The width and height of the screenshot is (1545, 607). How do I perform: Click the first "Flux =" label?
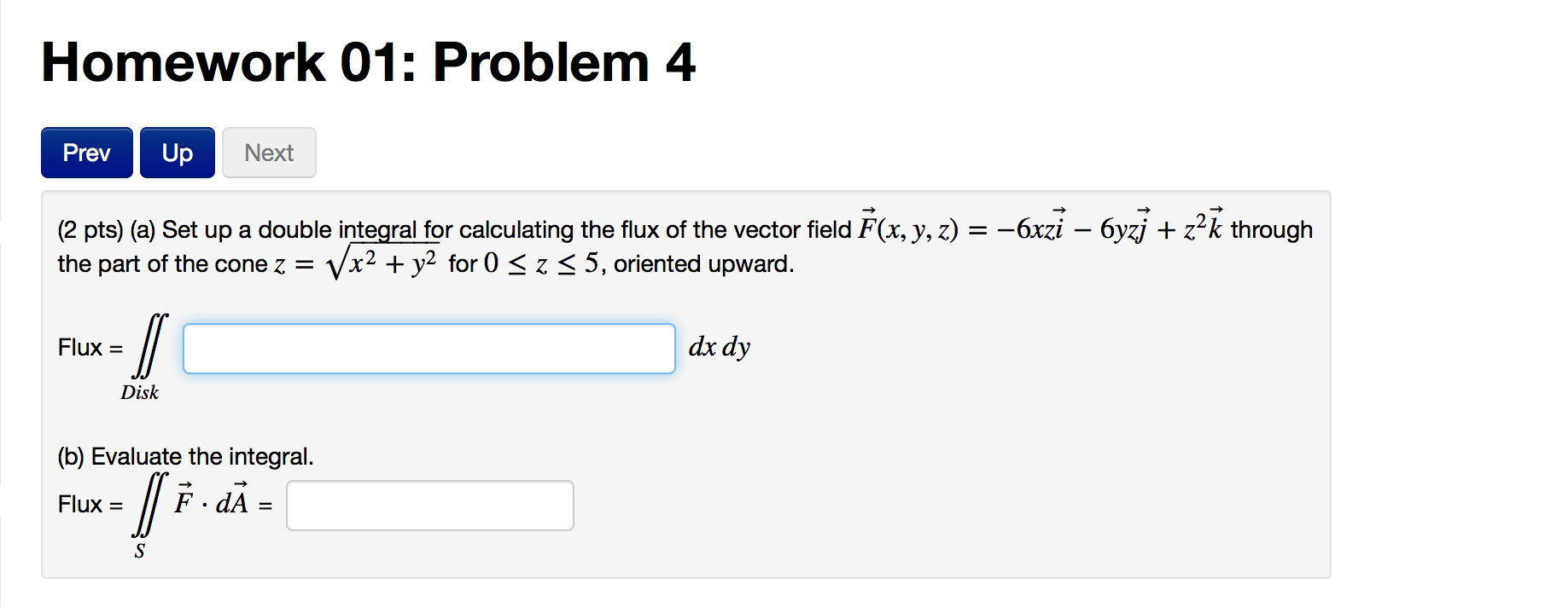pos(90,348)
